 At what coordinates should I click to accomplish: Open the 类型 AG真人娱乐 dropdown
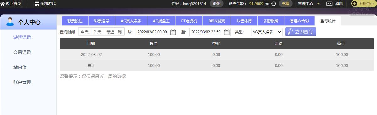pyautogui.click(x=267, y=32)
